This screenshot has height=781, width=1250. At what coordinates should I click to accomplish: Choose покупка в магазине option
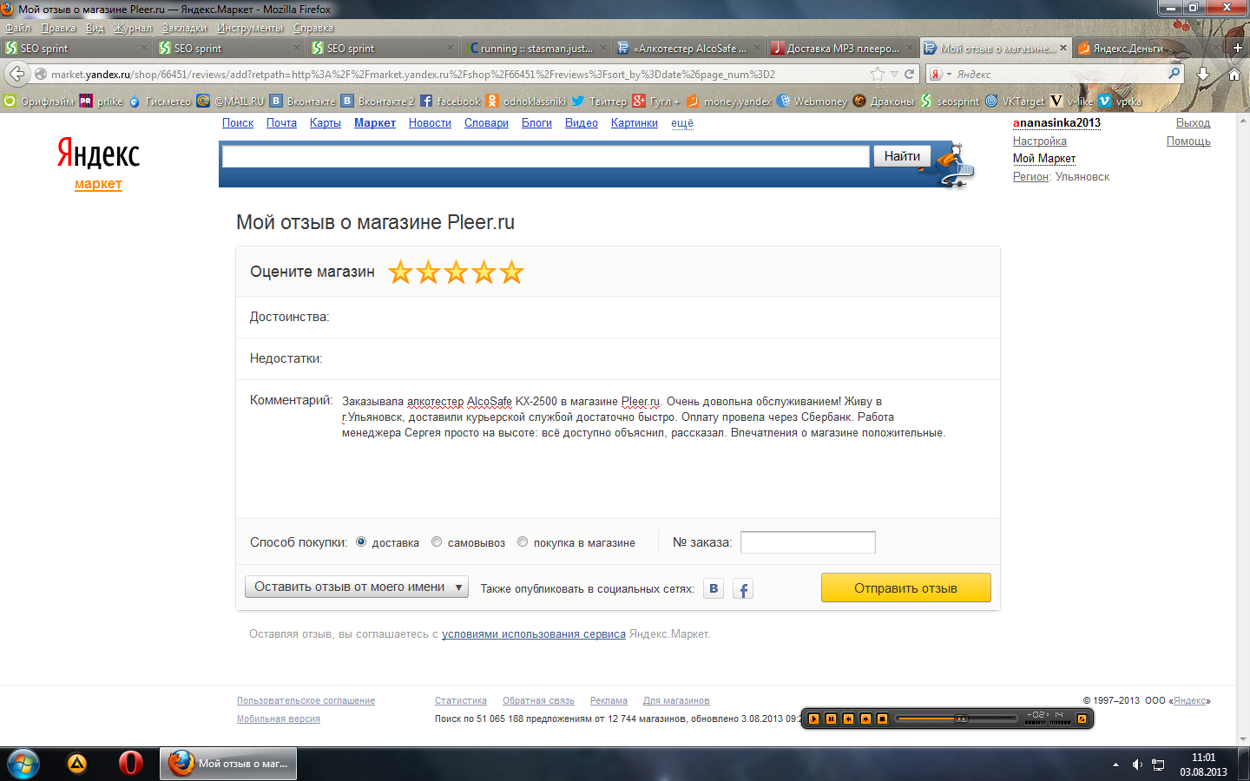pos(523,541)
